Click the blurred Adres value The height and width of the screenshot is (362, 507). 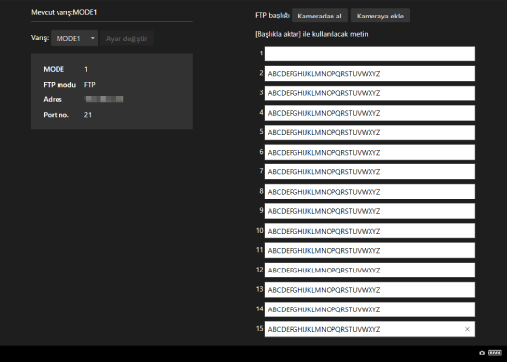(103, 99)
